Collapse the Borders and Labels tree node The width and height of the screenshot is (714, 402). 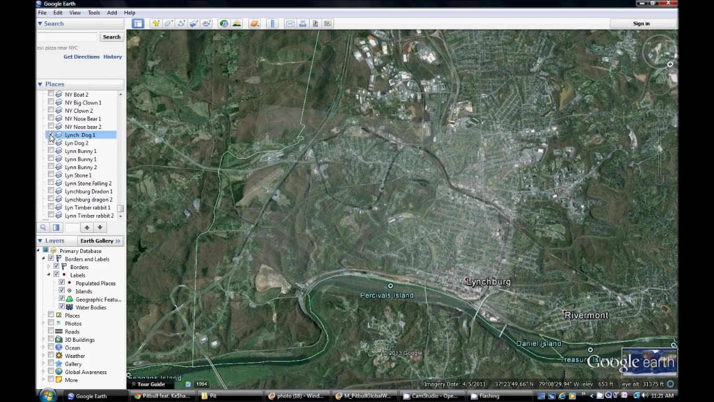(44, 259)
